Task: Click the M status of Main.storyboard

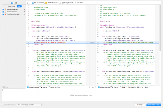Action: 25,12
